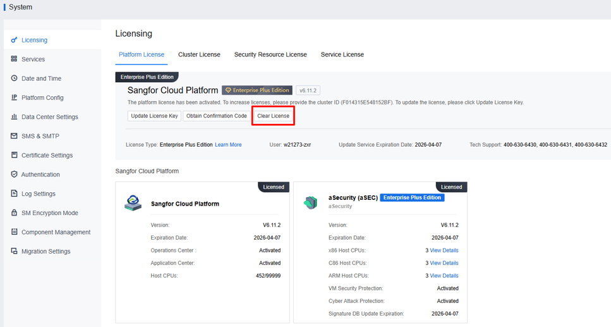Screen dimensions: 611x327
Task: Click the Host CPUs value 452/99999
Action: coord(268,276)
